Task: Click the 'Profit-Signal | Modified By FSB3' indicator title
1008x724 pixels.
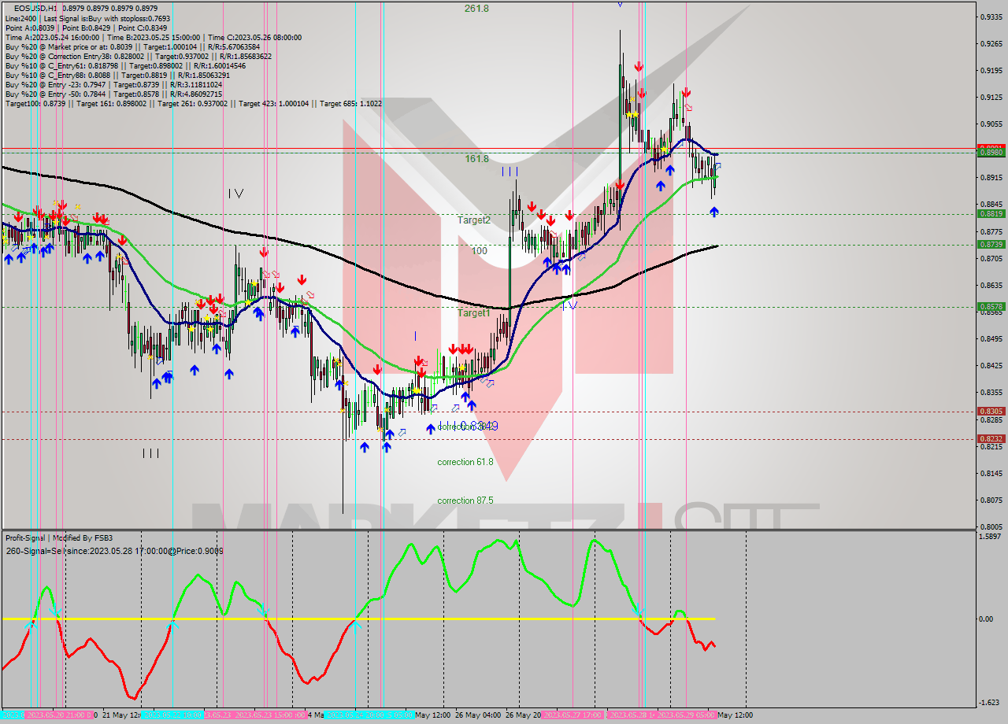Action: pyautogui.click(x=59, y=537)
